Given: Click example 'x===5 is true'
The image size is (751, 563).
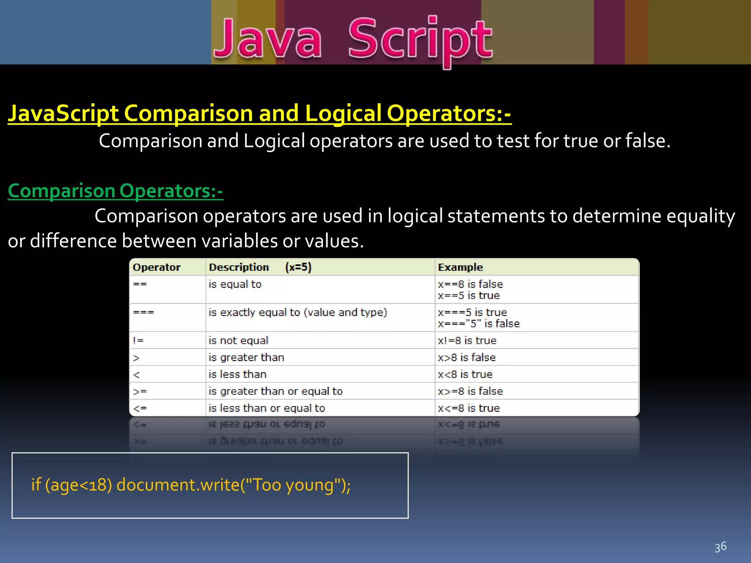Looking at the screenshot, I should click(x=472, y=312).
